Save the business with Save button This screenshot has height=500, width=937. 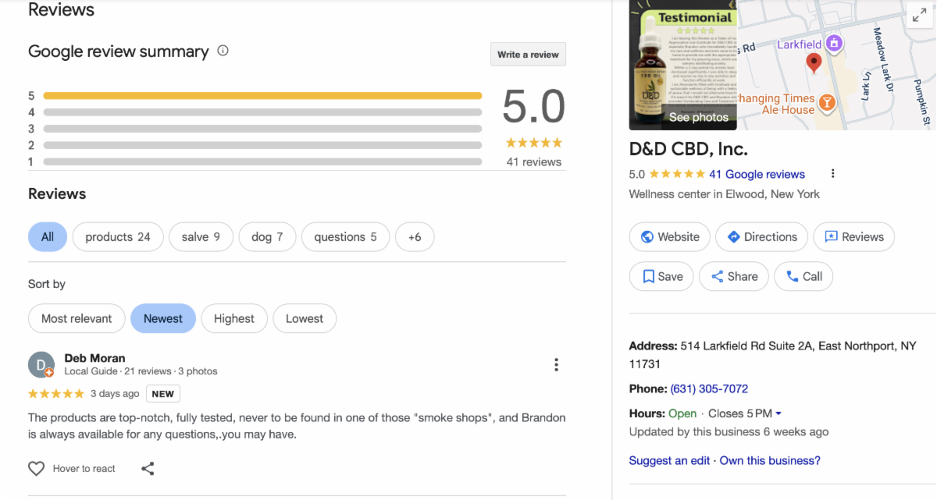pos(661,276)
